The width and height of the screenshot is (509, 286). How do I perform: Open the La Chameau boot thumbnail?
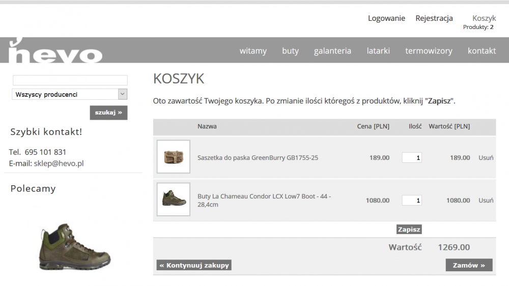[174, 199]
